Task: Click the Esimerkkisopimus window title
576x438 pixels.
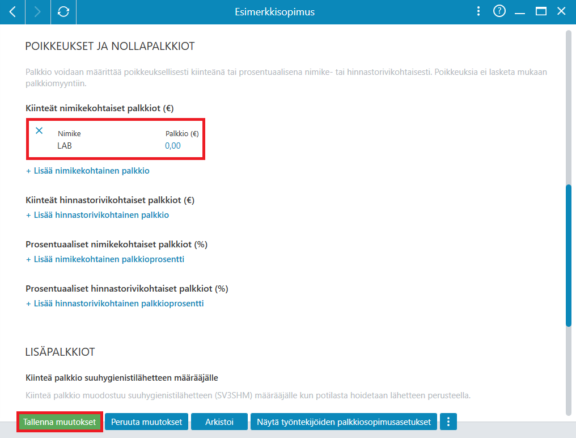Action: pos(275,12)
